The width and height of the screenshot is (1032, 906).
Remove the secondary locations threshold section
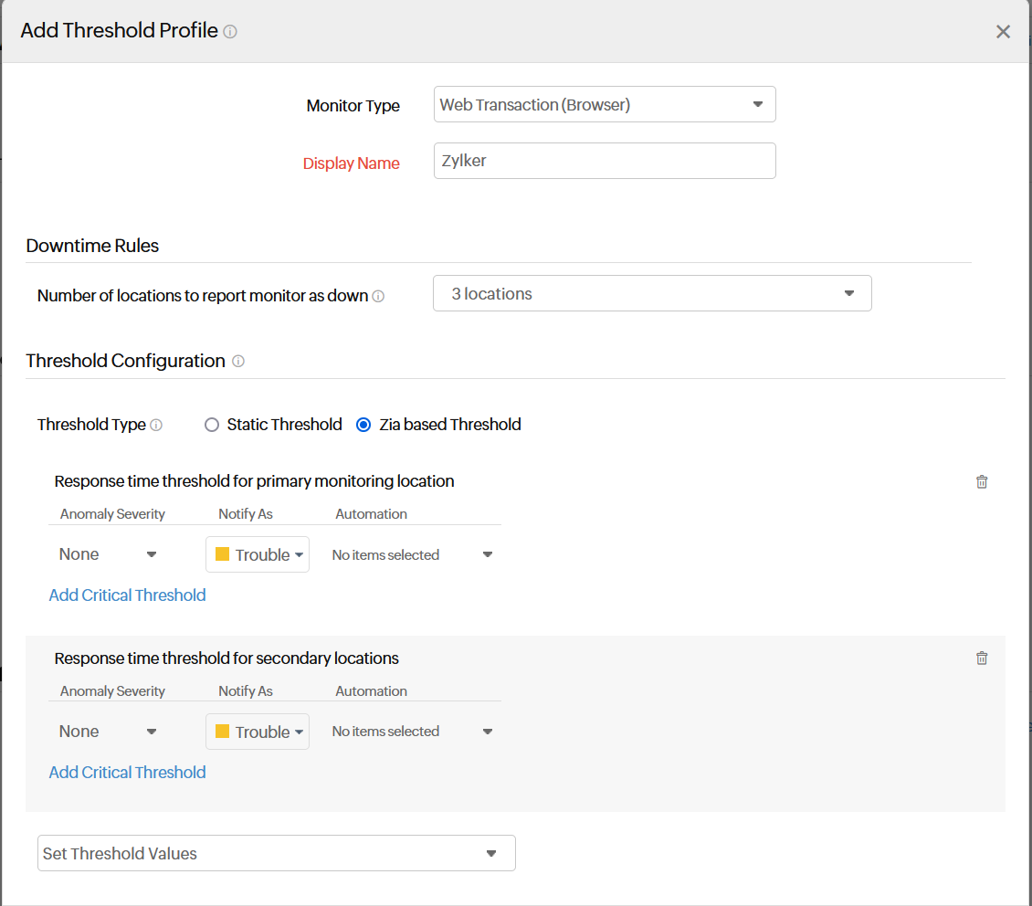click(982, 658)
